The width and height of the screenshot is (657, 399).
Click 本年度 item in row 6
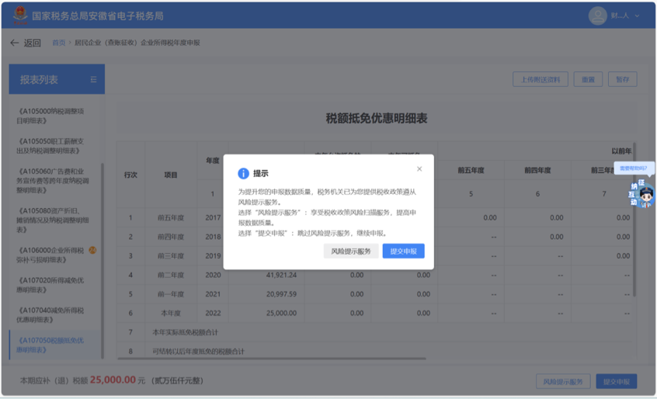coord(171,313)
